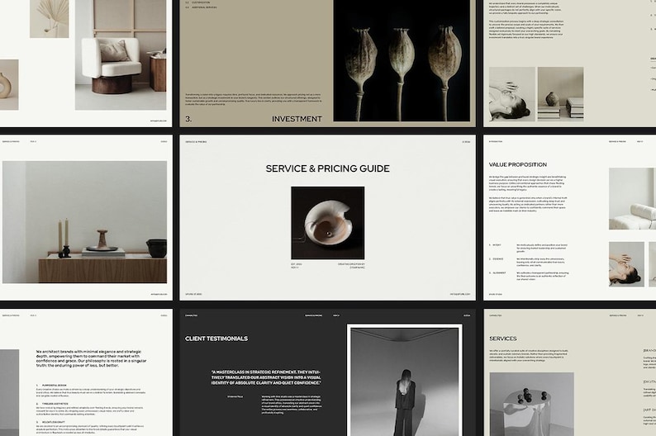This screenshot has width=656, height=436.
Task: Select the reclining woman photo beside vase photo
Action: point(512,94)
